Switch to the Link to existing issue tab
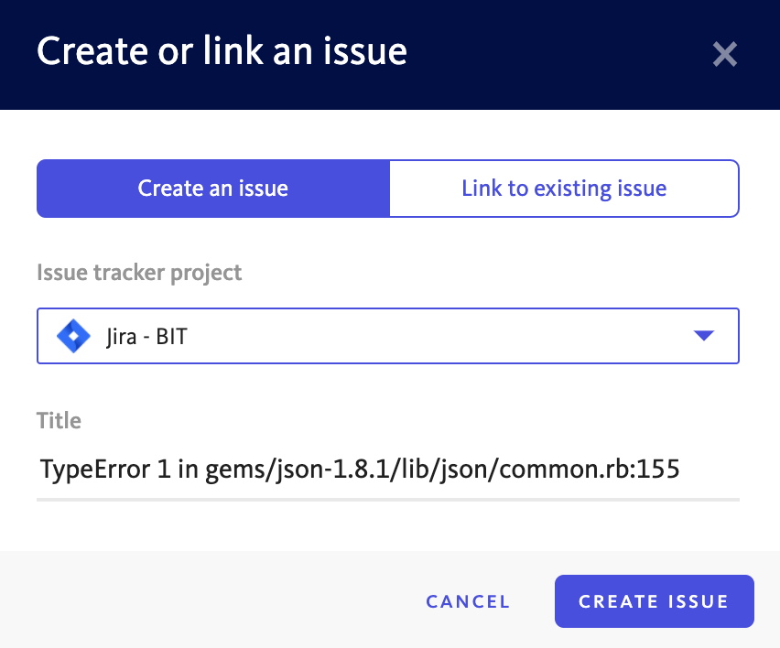The width and height of the screenshot is (780, 648). coord(564,189)
